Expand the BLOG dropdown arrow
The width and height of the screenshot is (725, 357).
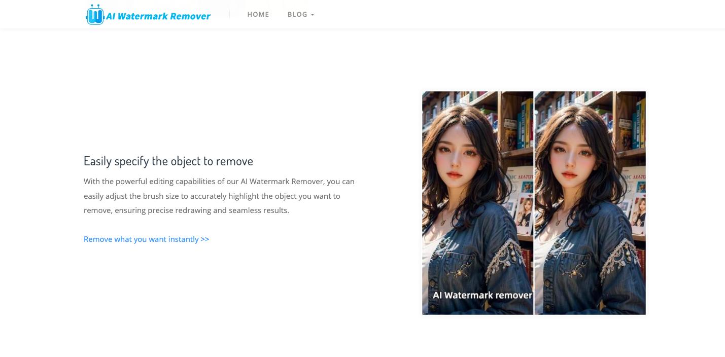point(313,15)
